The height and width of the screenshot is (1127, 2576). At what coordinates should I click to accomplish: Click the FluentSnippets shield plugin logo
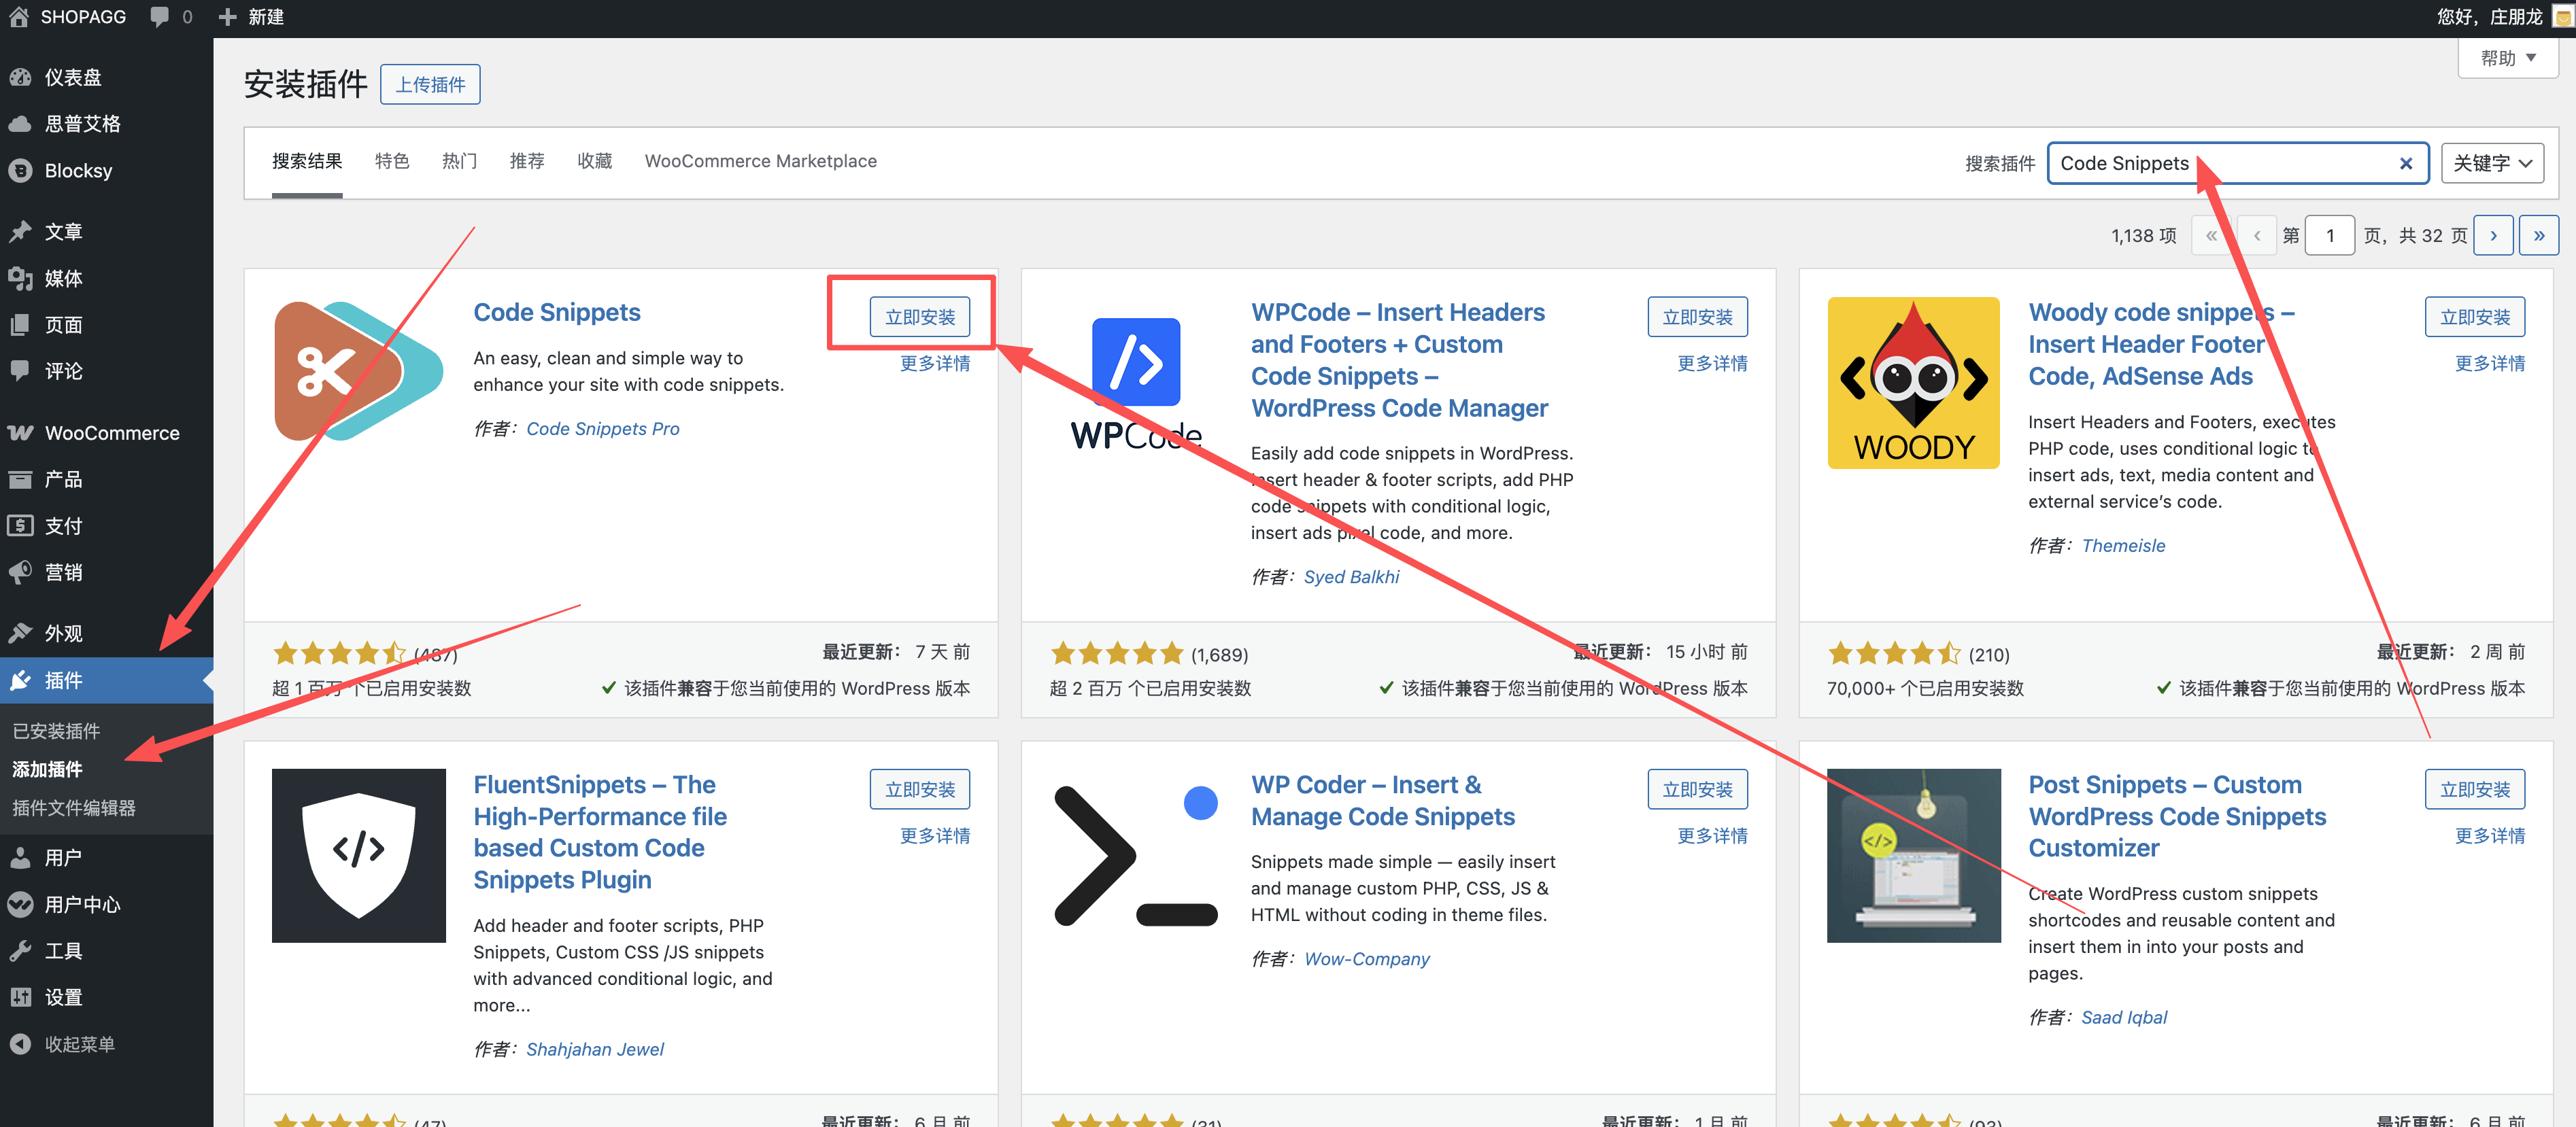pos(359,855)
